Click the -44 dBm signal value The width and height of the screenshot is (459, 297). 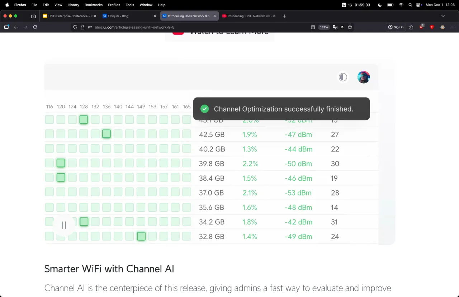click(x=298, y=149)
